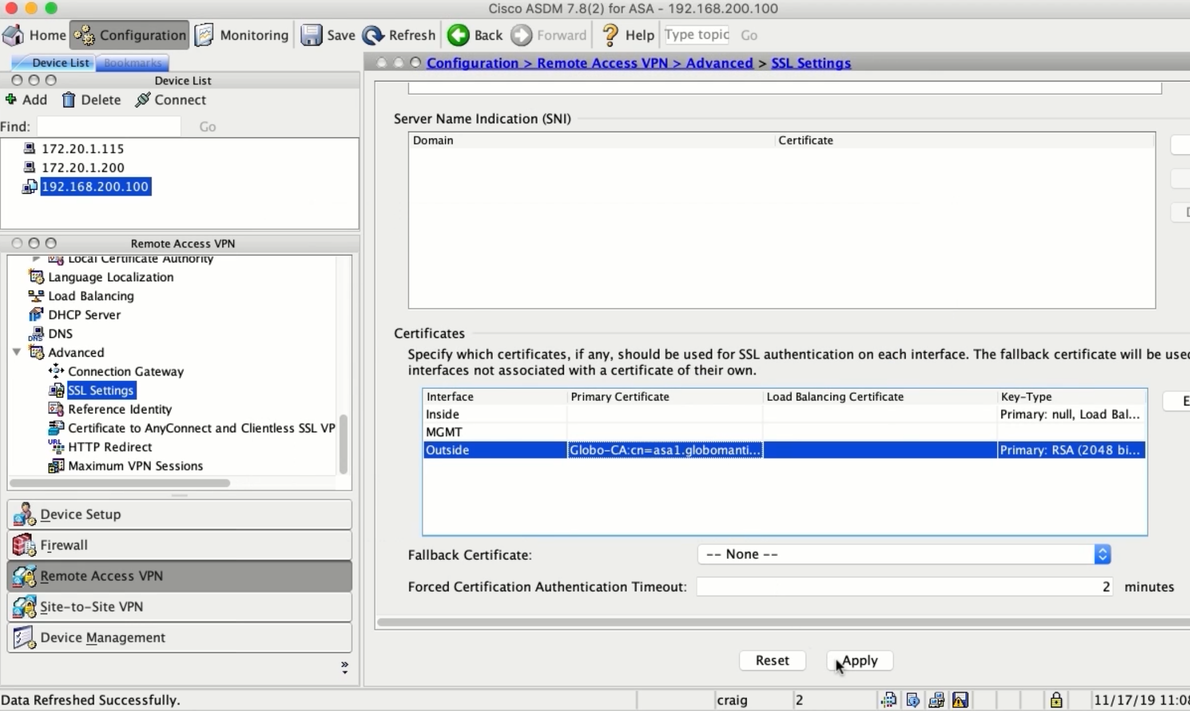1190x711 pixels.
Task: Click the Connect plug icon
Action: [143, 100]
